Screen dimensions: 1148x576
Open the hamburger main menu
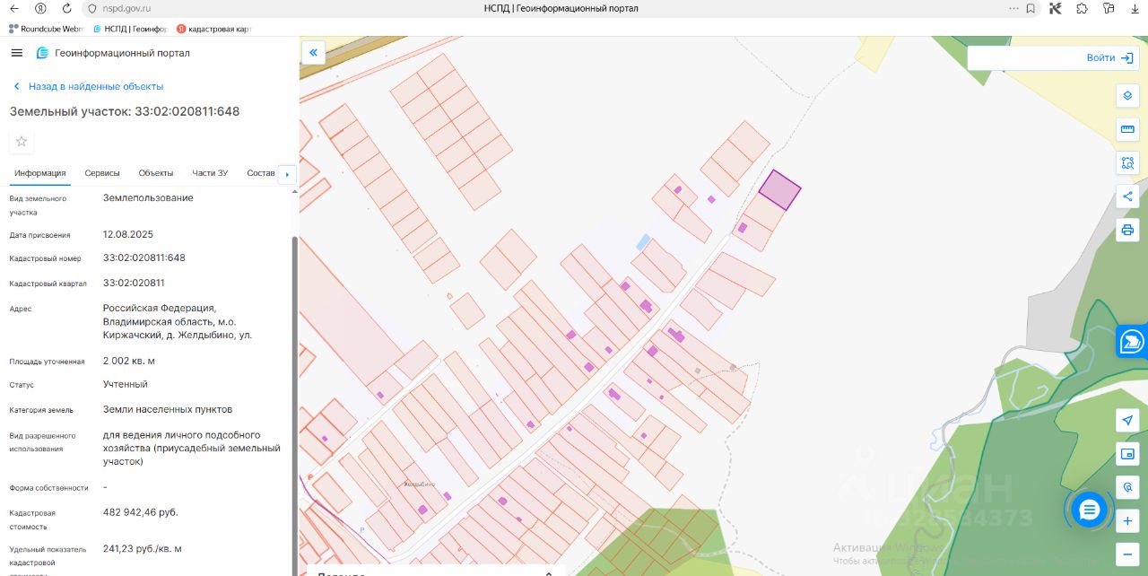16,53
